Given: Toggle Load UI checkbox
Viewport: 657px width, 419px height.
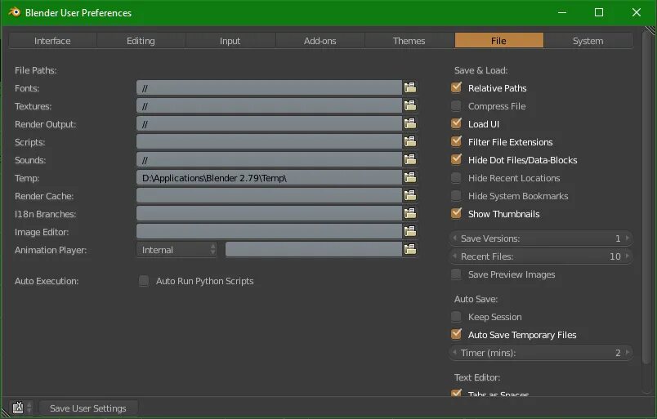Looking at the screenshot, I should [x=456, y=123].
